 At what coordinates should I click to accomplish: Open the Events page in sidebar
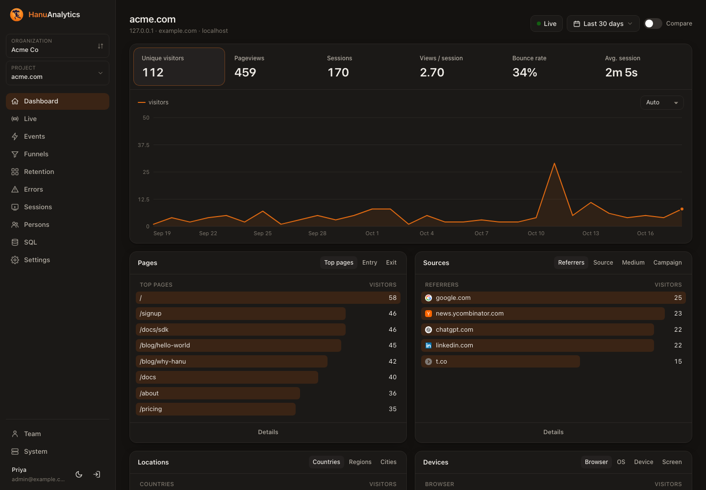[57, 136]
